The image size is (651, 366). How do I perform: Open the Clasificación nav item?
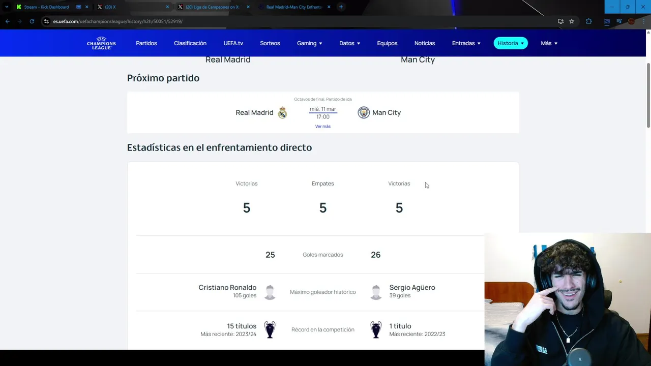[190, 43]
